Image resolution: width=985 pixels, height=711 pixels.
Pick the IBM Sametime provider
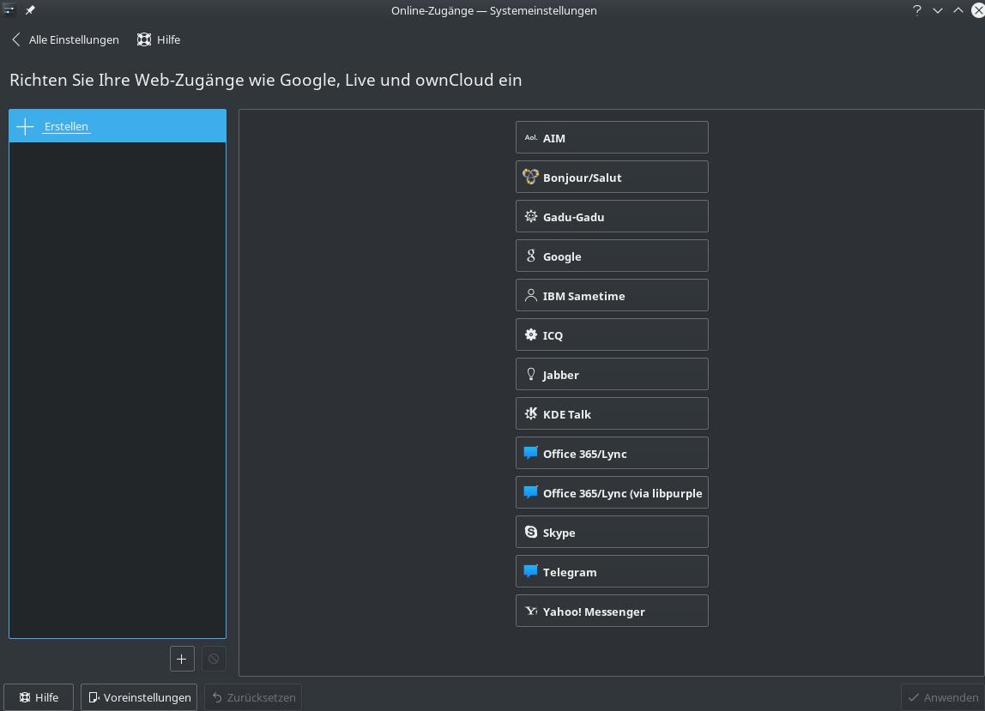(612, 295)
